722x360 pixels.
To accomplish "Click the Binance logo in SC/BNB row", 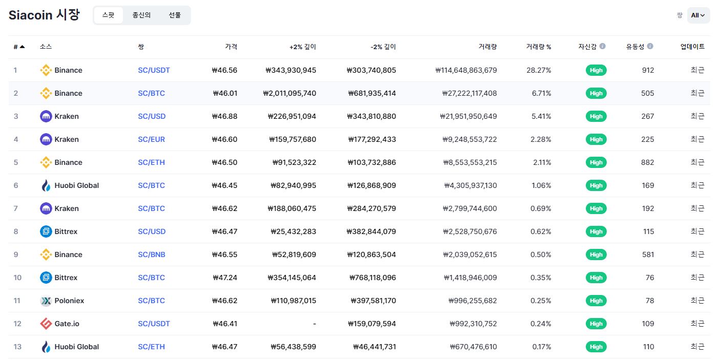I will point(46,255).
